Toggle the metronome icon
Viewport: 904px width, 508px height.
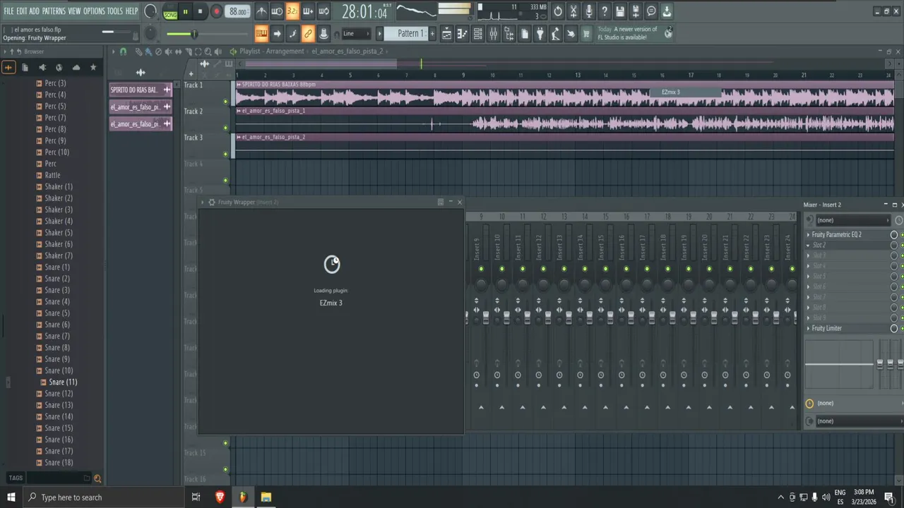(x=261, y=11)
